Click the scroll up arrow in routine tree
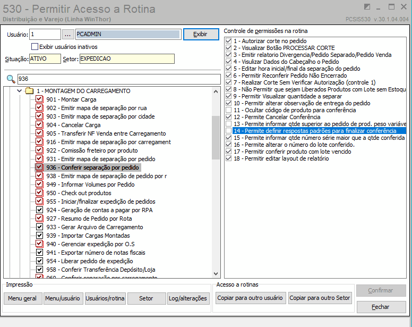412x327 pixels. tap(216, 91)
